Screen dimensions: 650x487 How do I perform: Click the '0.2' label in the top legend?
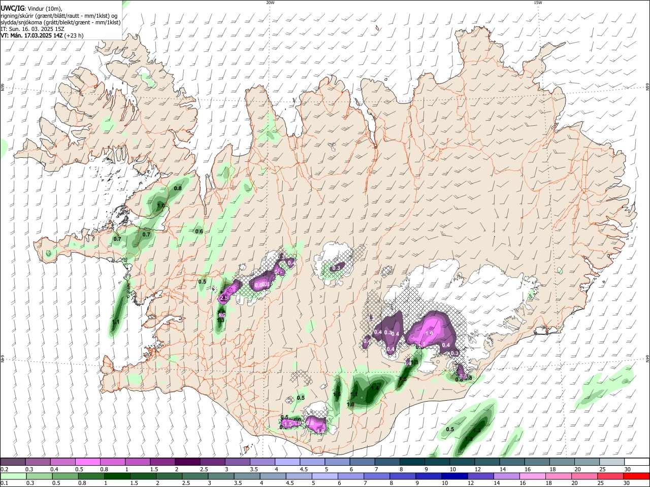point(4,469)
